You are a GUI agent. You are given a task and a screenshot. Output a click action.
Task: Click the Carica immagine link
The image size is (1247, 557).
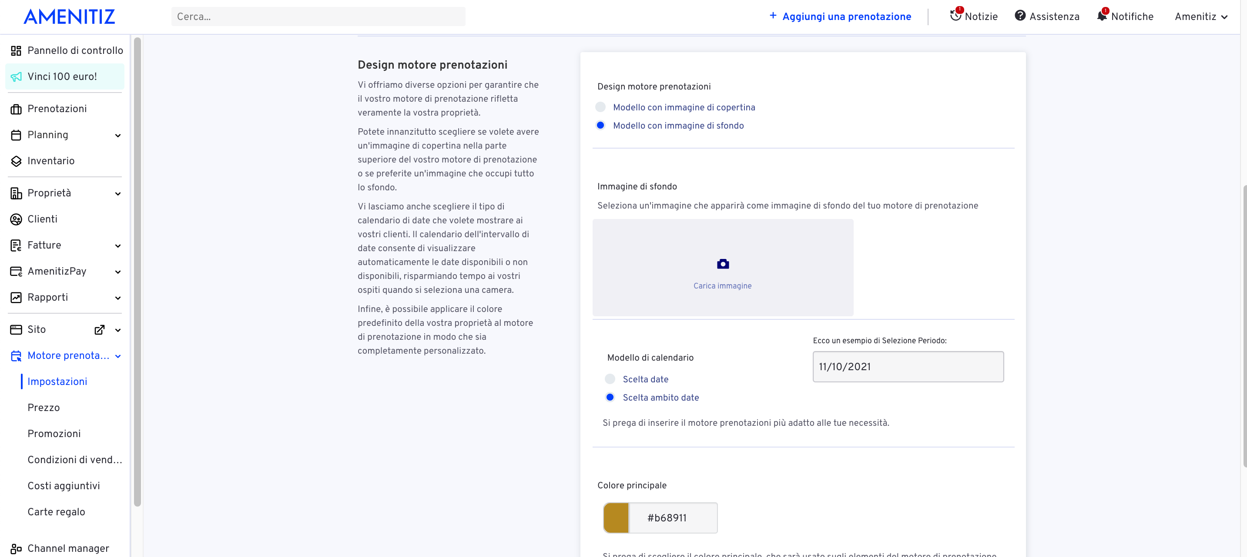pos(723,286)
